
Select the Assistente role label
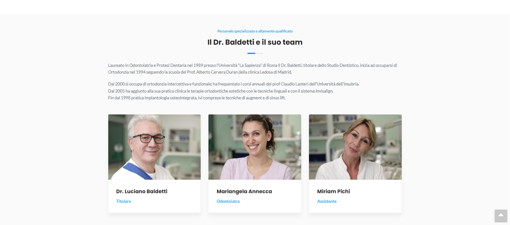tap(327, 201)
